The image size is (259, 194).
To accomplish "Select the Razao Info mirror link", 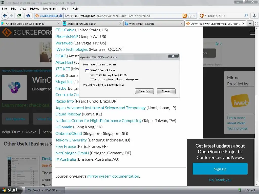I will coord(64,101).
